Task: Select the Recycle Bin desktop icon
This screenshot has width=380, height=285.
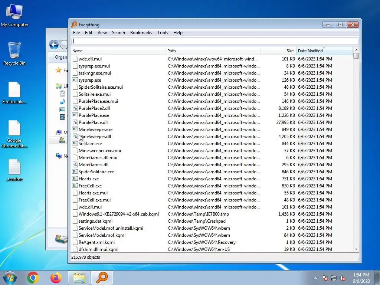Action: coord(14,54)
